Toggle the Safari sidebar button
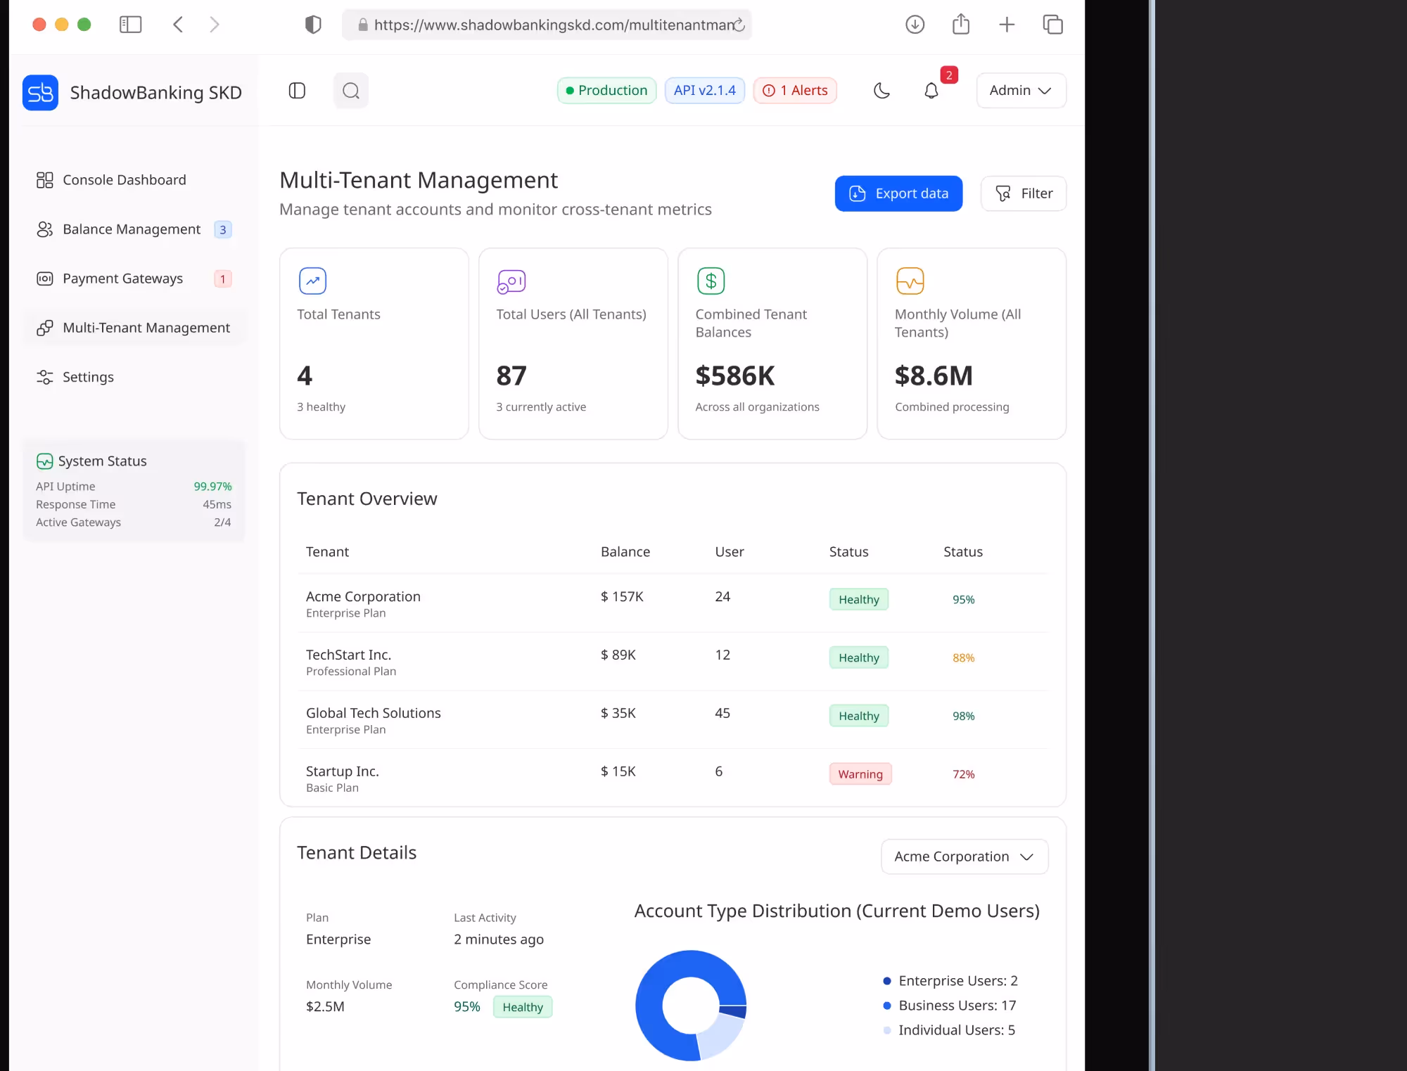 131,25
